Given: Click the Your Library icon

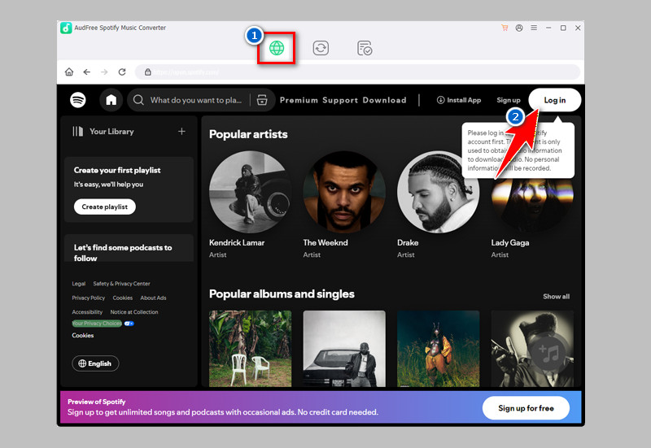Looking at the screenshot, I should 77,132.
